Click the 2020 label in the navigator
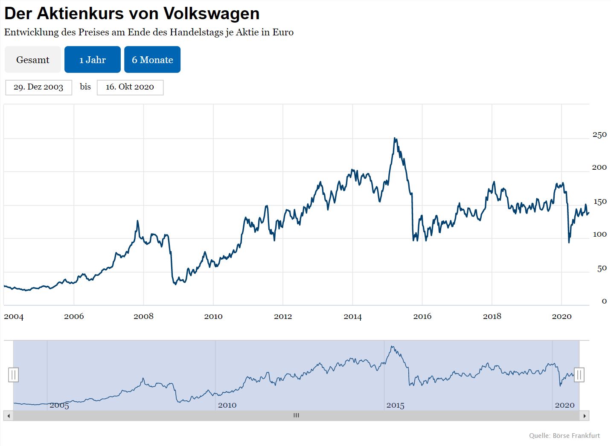Viewport: 611px width, 446px height. coord(564,405)
